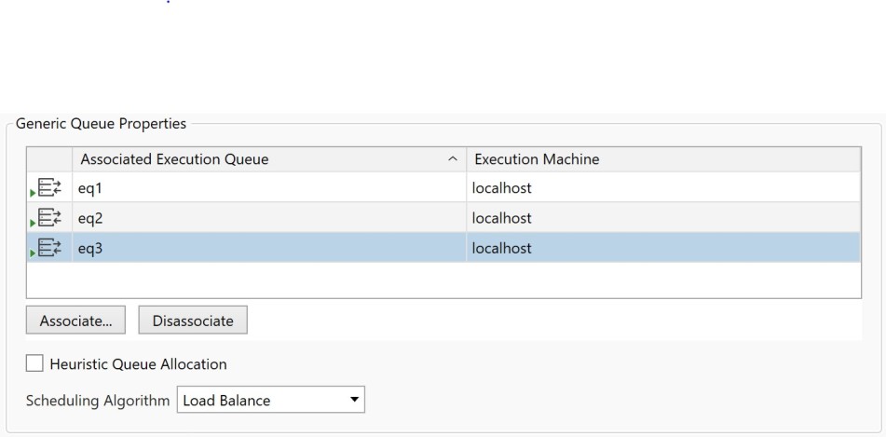Click the Load Balance combo box text
886x437 pixels.
[x=228, y=402]
